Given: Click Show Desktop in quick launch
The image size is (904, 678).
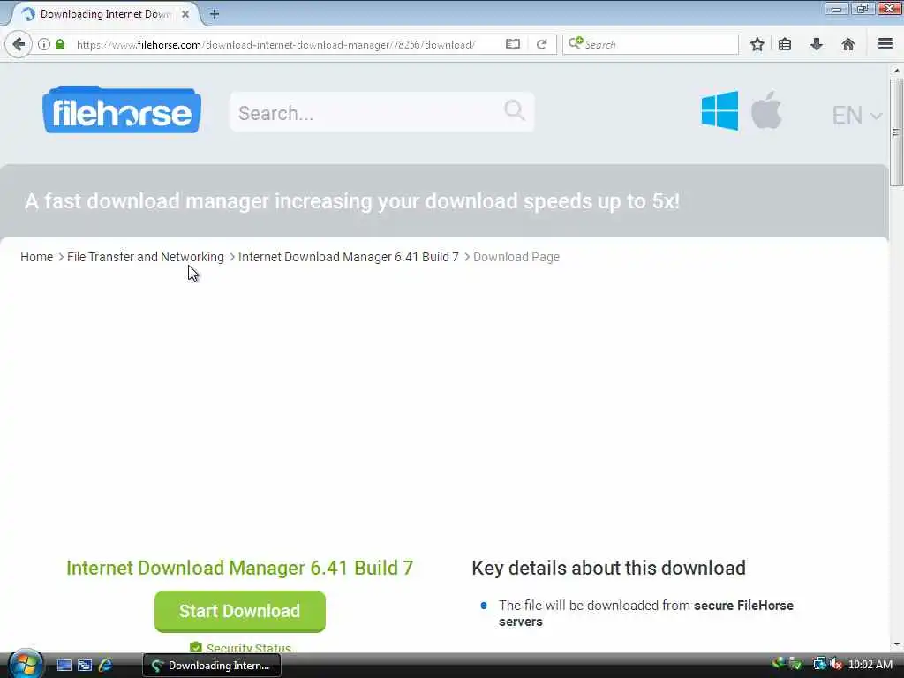Looking at the screenshot, I should pyautogui.click(x=64, y=666).
